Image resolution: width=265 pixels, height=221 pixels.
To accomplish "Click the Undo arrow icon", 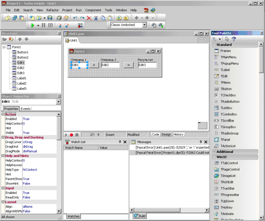I will 75,18.
